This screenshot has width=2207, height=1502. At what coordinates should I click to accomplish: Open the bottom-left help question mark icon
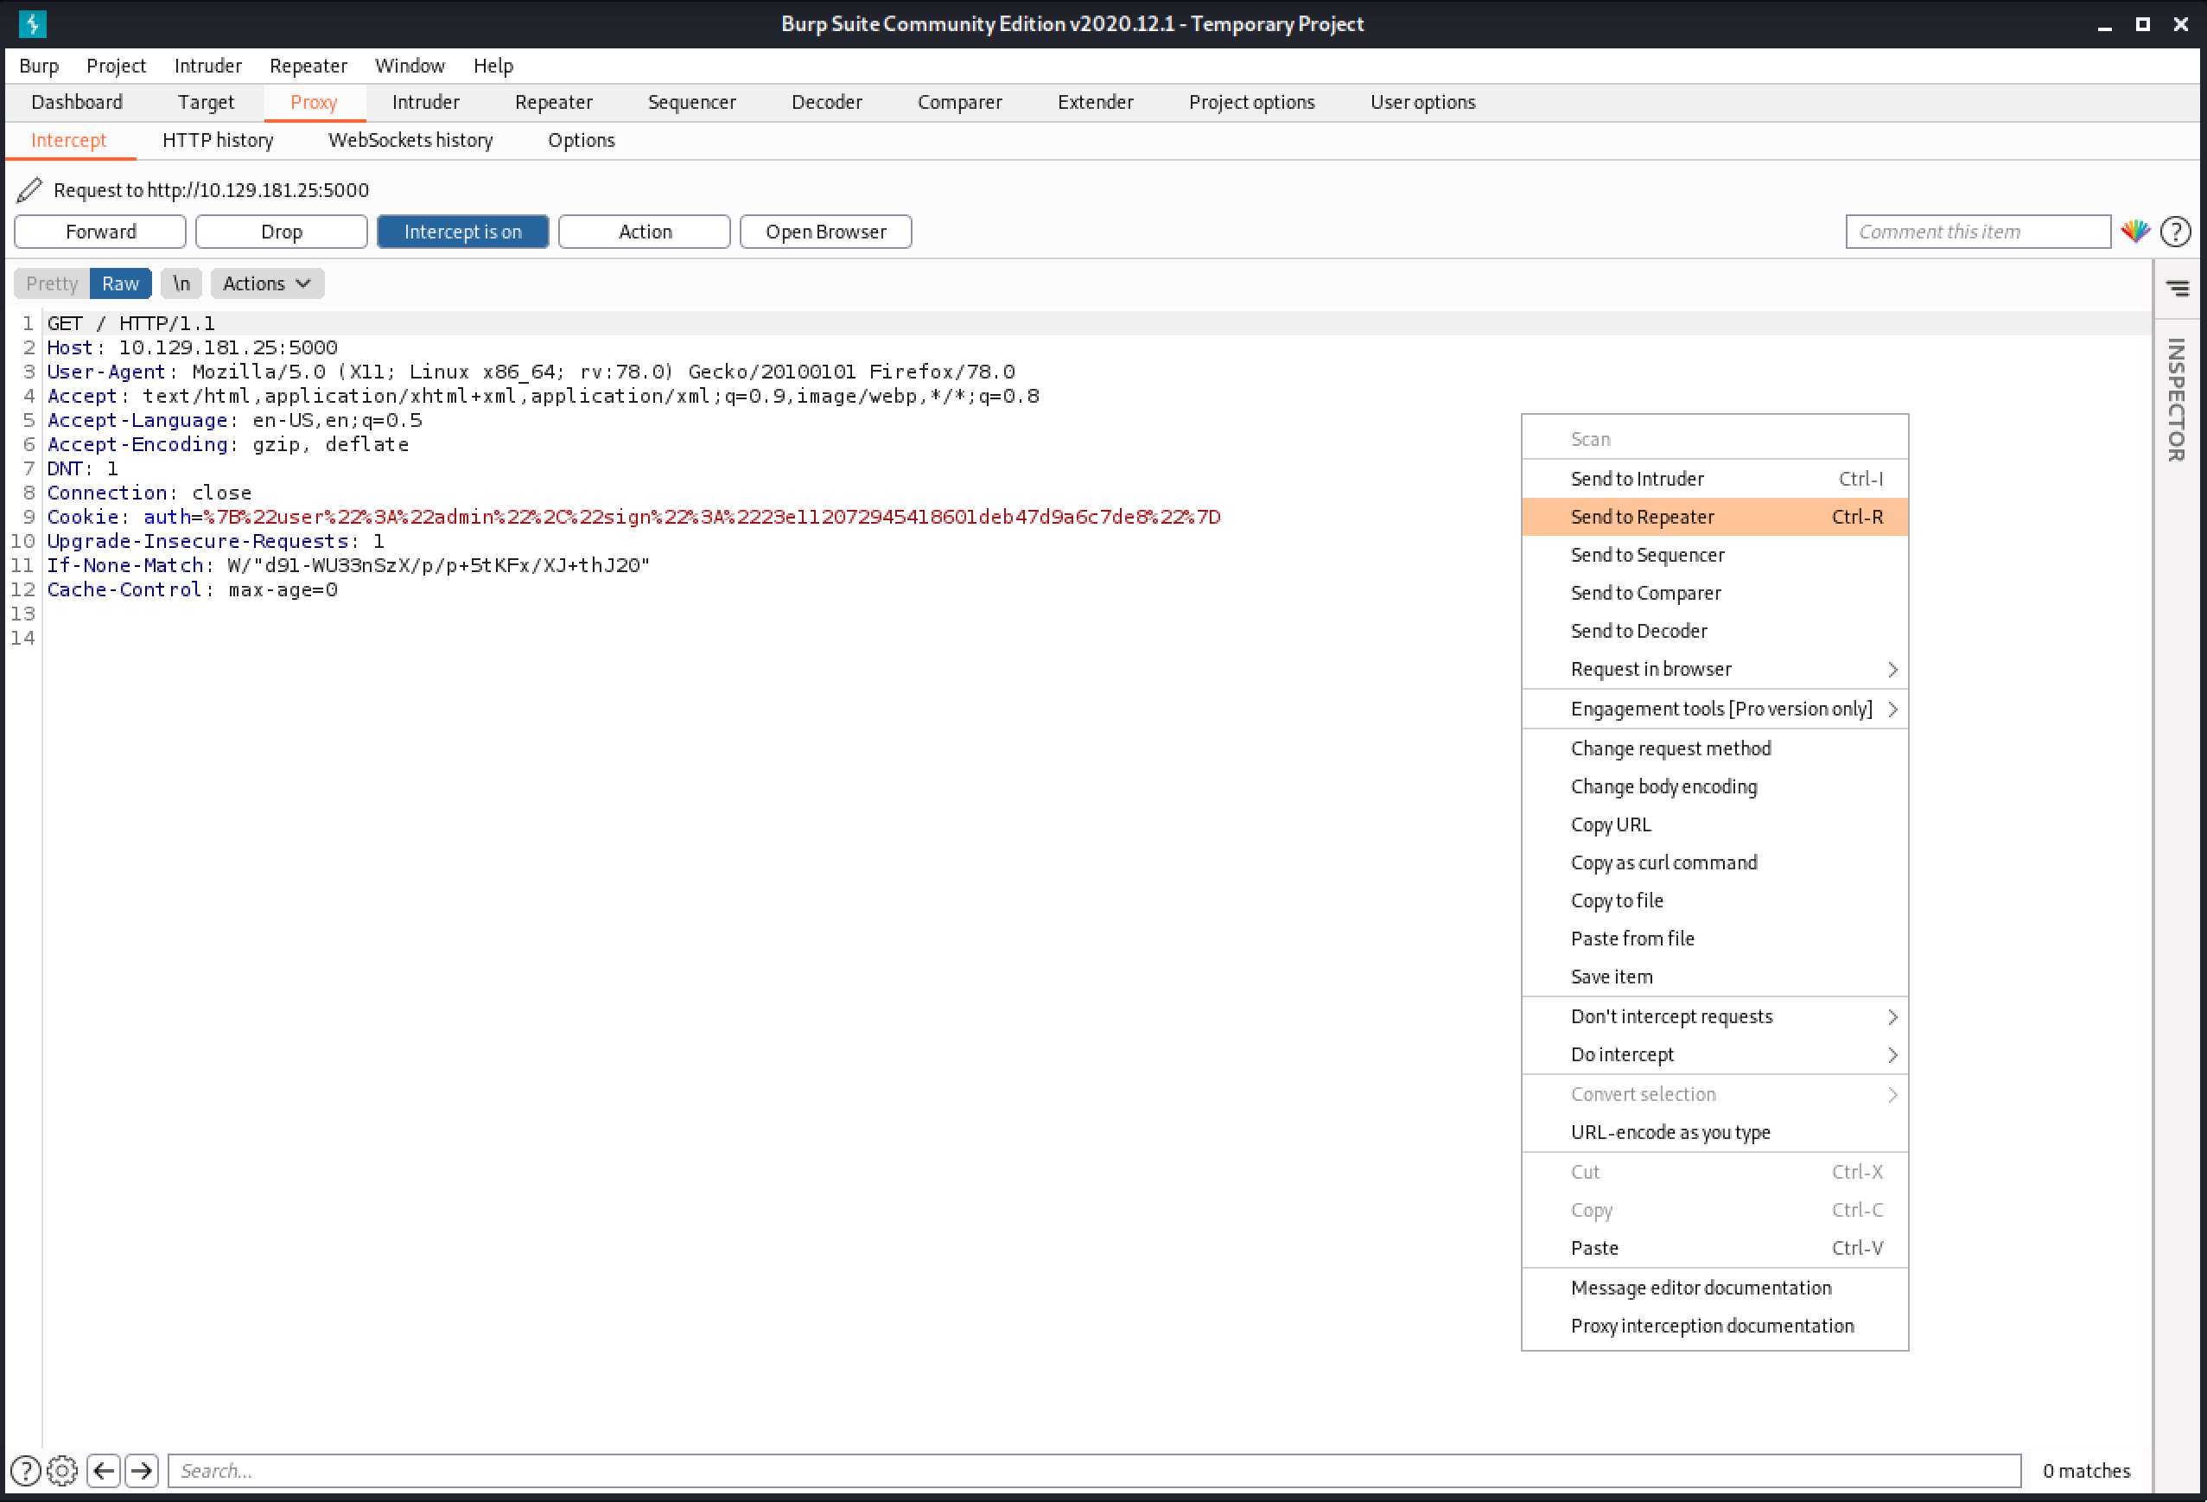point(26,1471)
